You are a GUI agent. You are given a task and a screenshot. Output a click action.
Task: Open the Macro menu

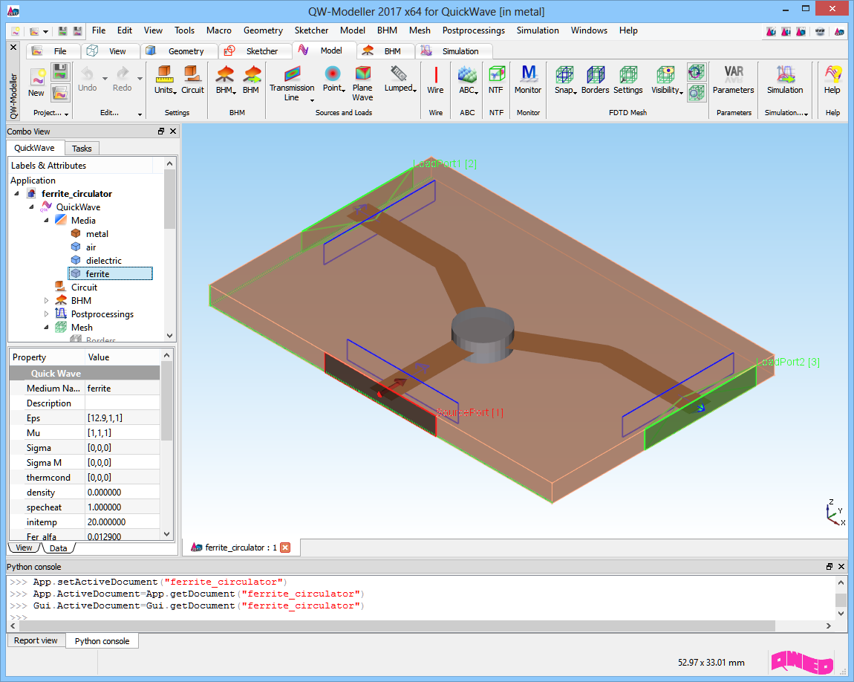(x=219, y=30)
